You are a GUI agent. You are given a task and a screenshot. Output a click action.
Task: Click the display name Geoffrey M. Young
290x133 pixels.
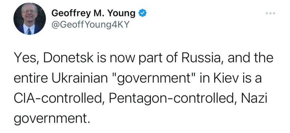coord(93,13)
